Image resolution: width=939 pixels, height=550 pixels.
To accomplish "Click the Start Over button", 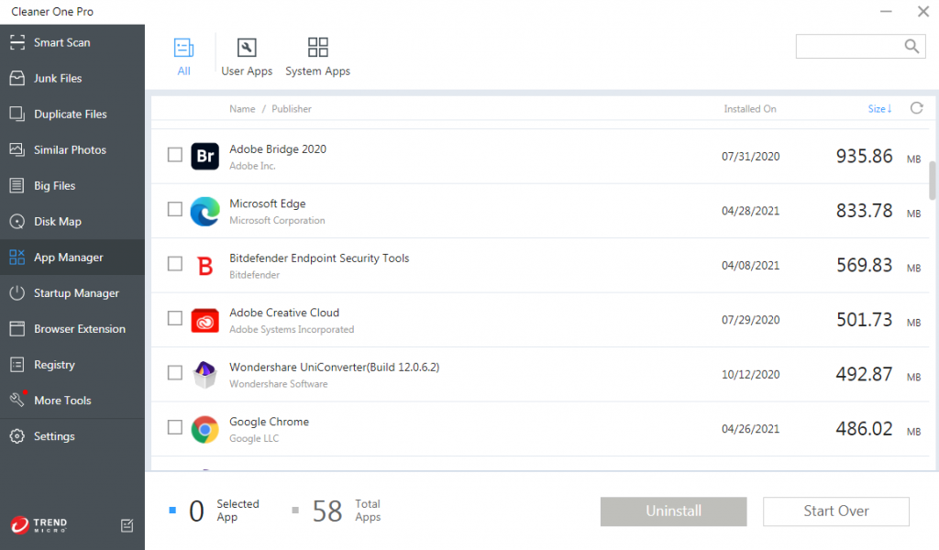I will click(836, 511).
